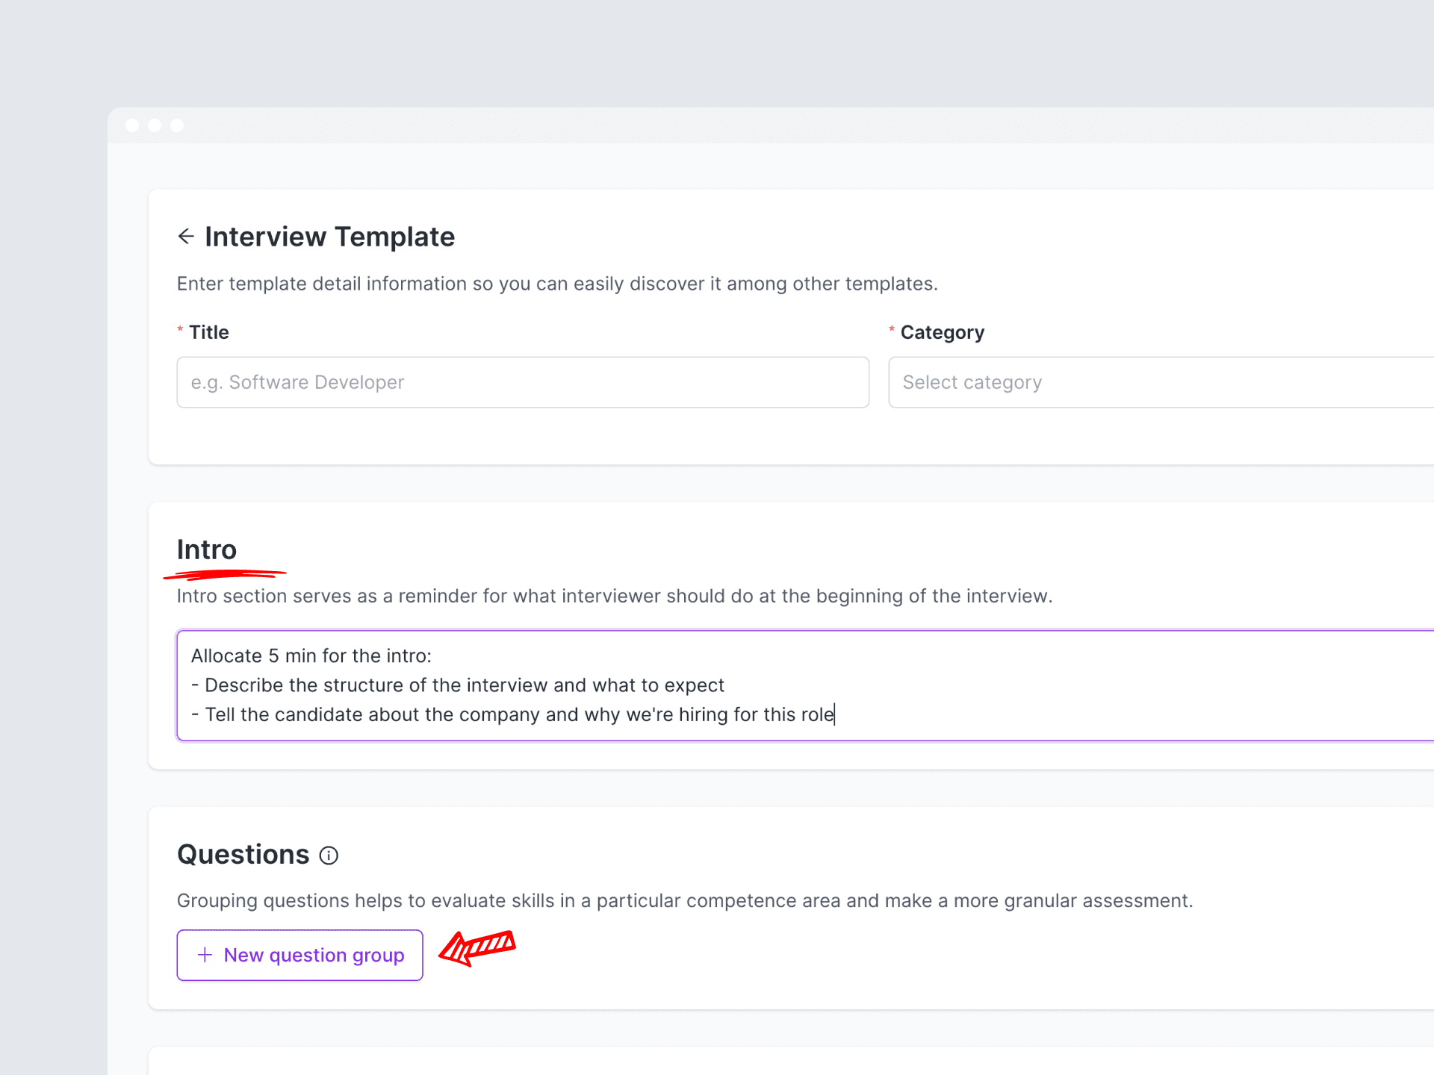Click the Title field label
Viewport: 1434px width, 1075px height.
click(x=208, y=332)
